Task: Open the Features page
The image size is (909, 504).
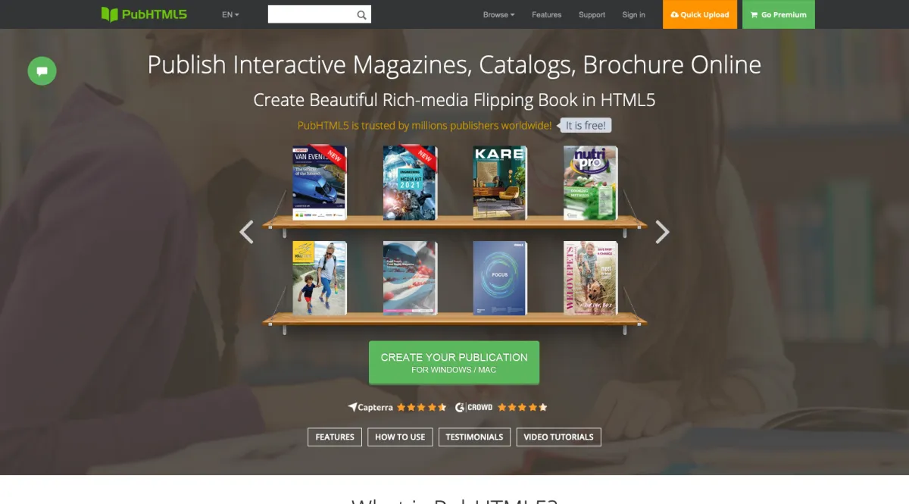Action: pos(547,14)
